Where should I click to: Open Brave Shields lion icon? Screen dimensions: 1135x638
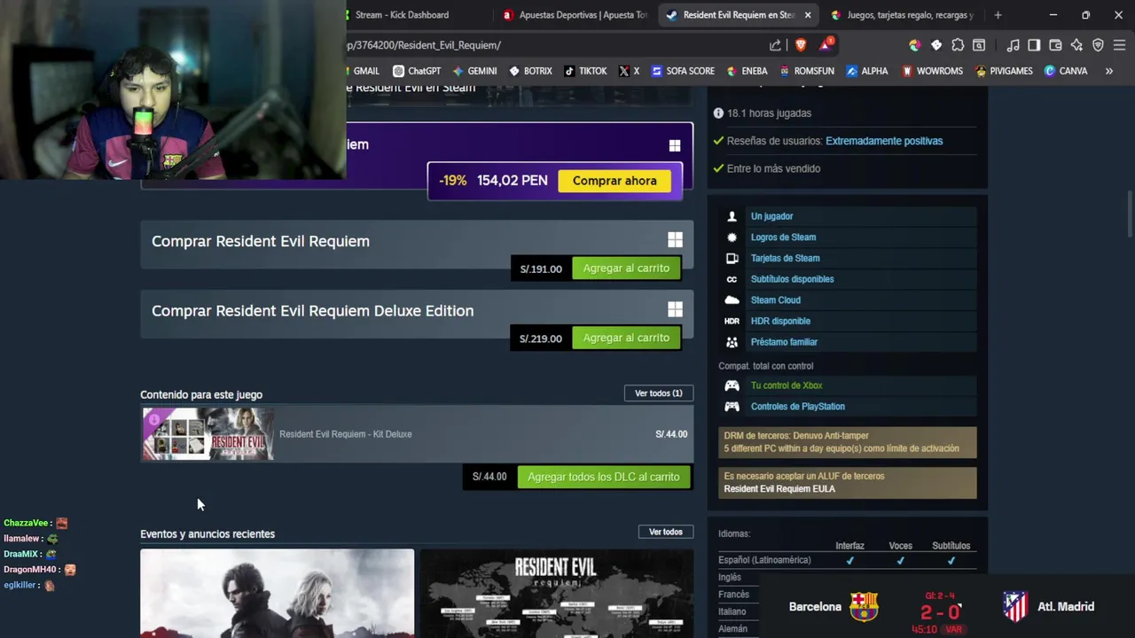pos(801,45)
